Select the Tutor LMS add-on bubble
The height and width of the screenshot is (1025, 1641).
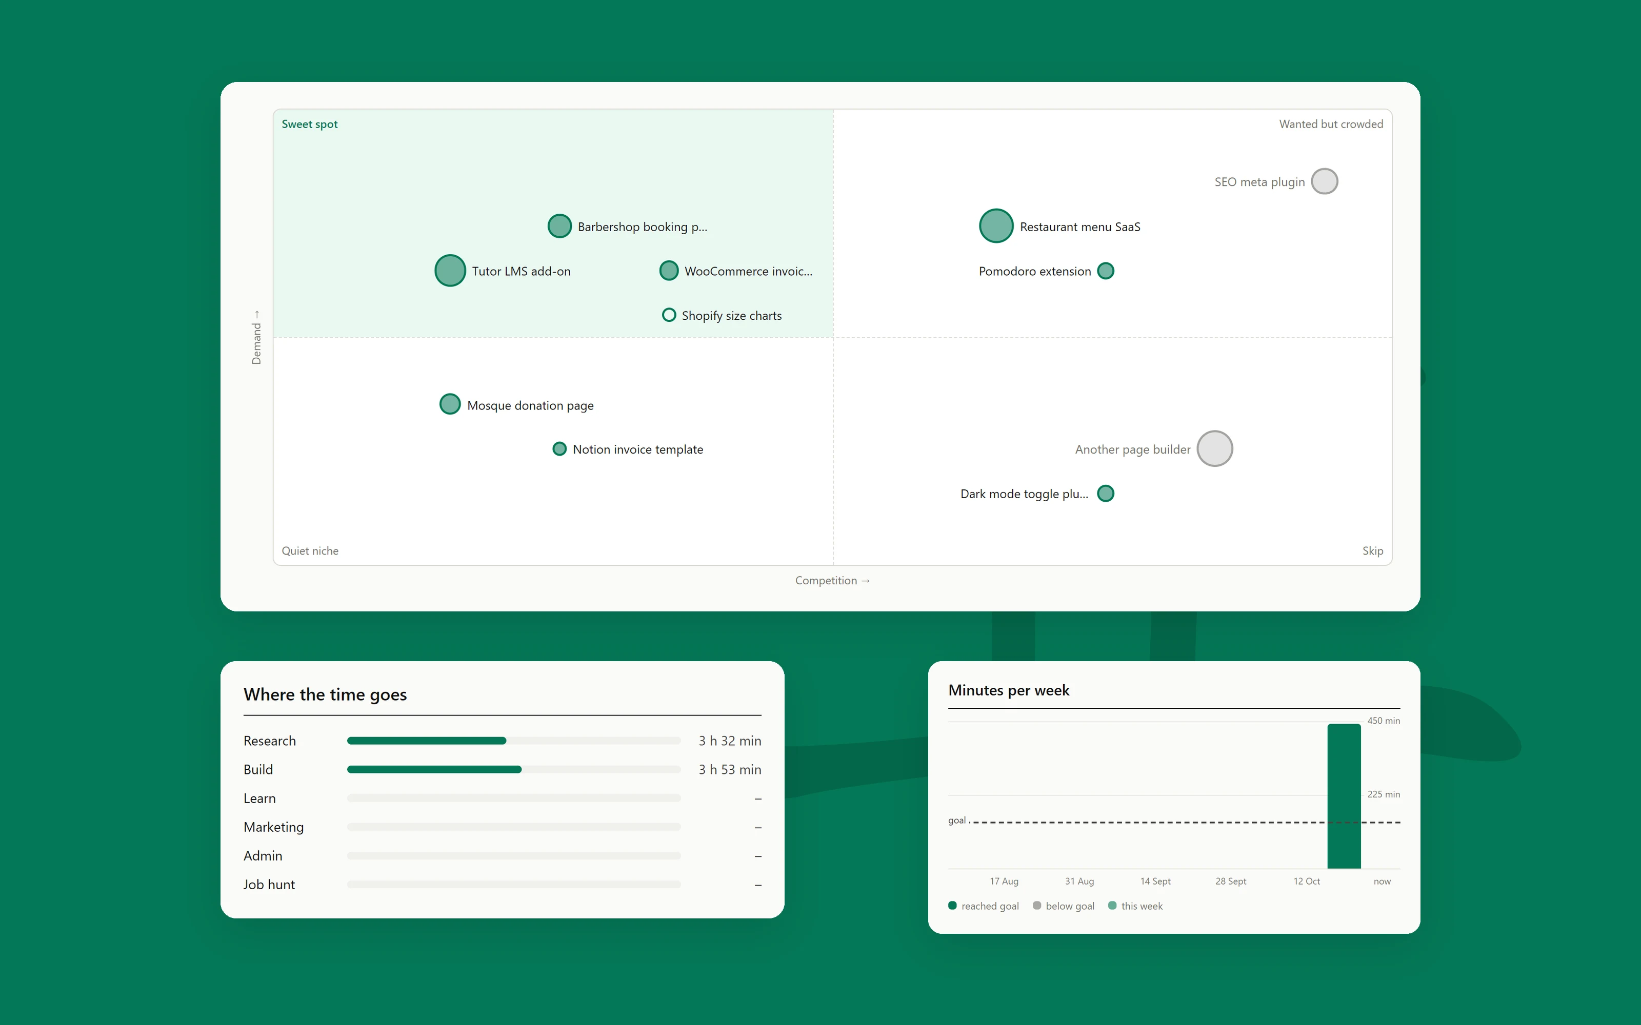[x=450, y=271]
